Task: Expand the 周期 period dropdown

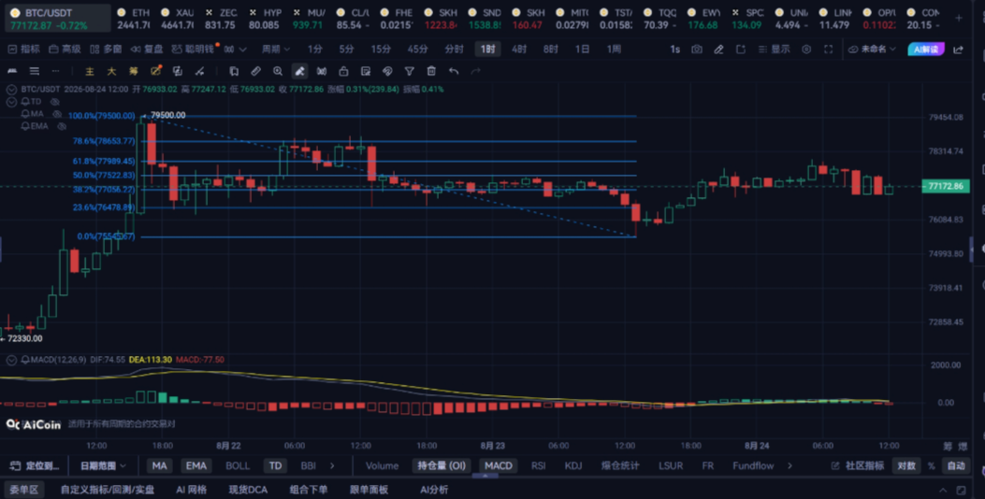Action: (x=276, y=49)
